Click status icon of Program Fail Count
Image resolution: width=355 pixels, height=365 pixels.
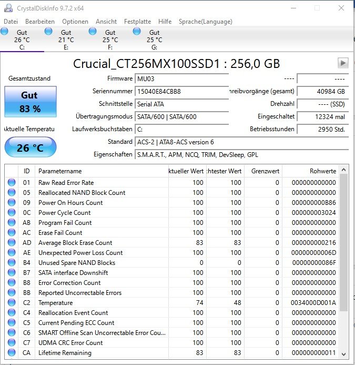[12, 223]
